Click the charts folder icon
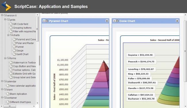This screenshot has height=108, width=187. [x=11, y=35]
